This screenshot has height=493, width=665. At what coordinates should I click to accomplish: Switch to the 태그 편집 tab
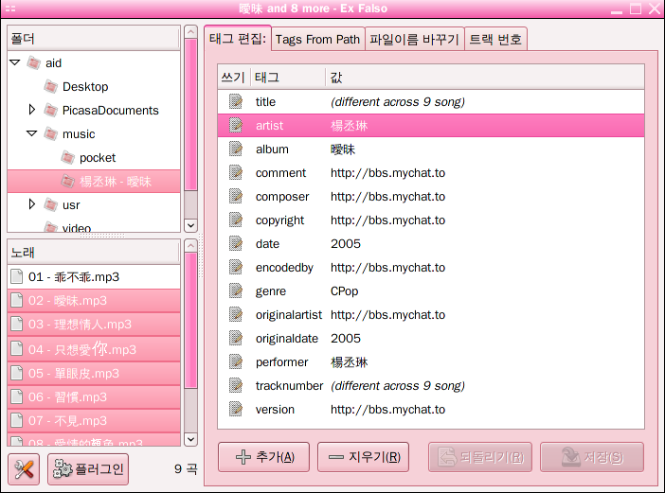coord(238,39)
